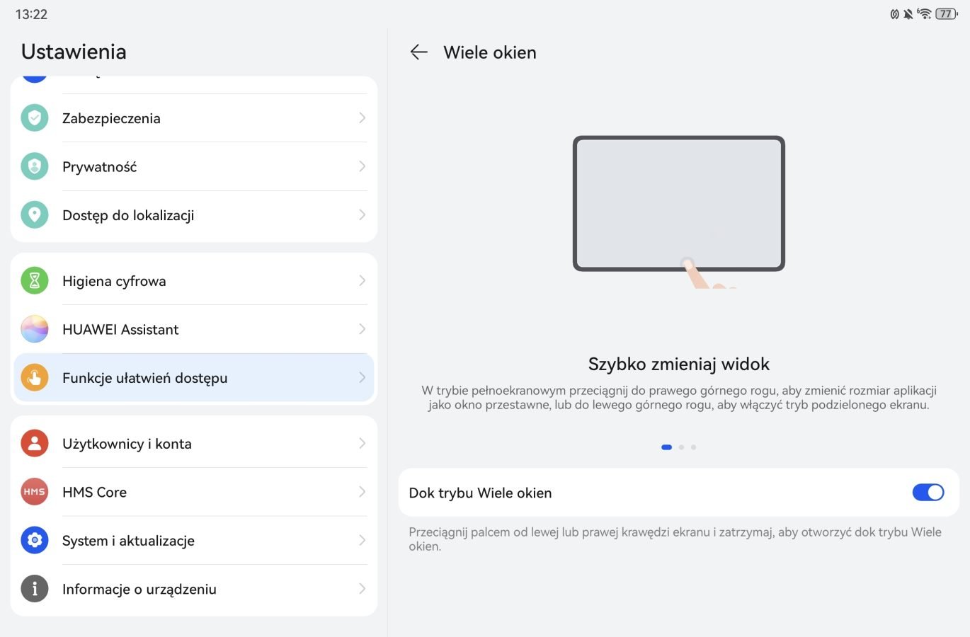The height and width of the screenshot is (637, 970).
Task: Disable the Dok trybu Wiele okien switch
Action: [928, 492]
